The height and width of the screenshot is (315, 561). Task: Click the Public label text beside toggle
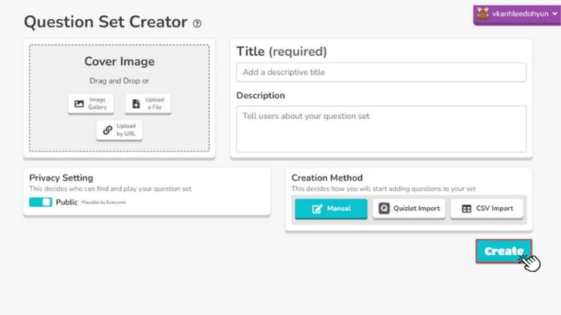tap(67, 202)
